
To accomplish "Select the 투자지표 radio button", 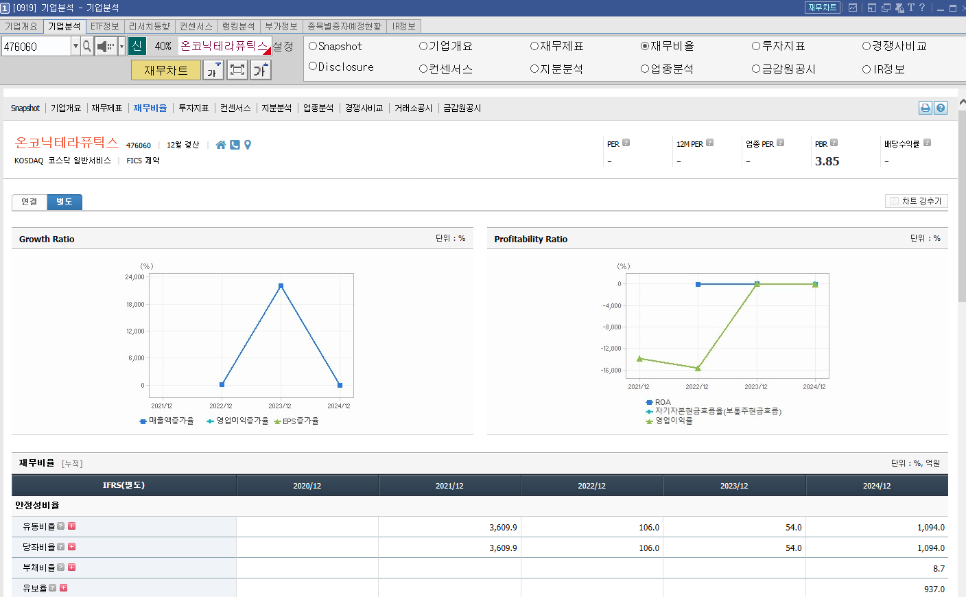I will coord(756,46).
